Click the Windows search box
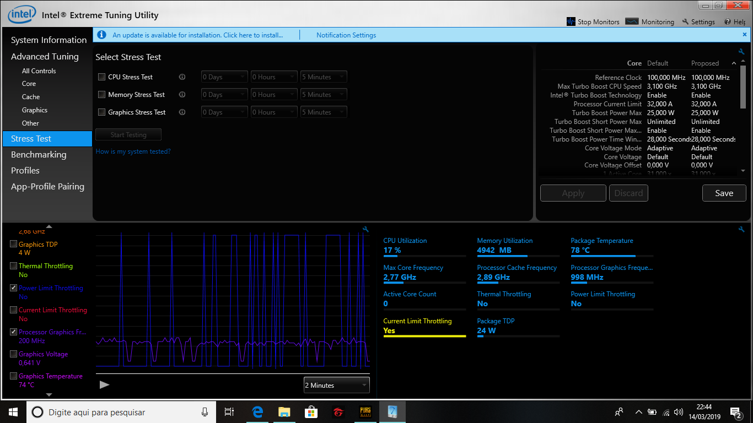The width and height of the screenshot is (753, 423). tap(121, 412)
